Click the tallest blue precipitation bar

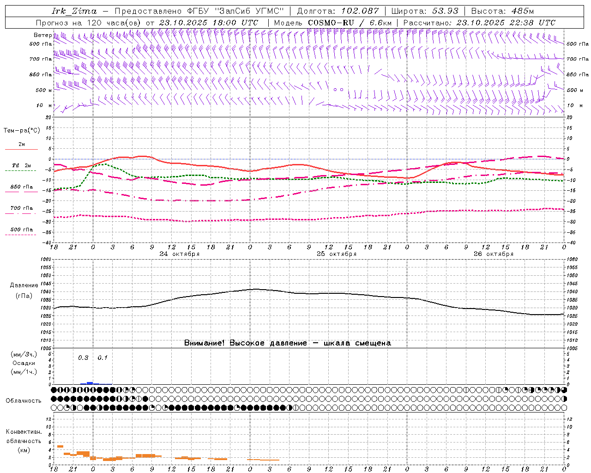tap(90, 383)
